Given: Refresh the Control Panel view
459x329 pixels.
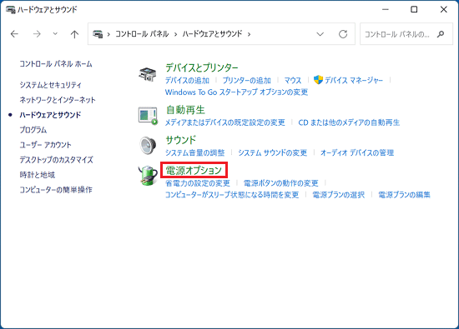Looking at the screenshot, I should click(343, 34).
